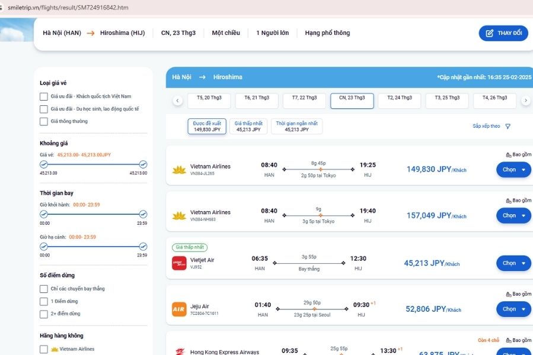Viewport: 533px width, 355px height.
Task: Choose Được đề xuất 149,830 JPY sort option
Action: [x=207, y=126]
